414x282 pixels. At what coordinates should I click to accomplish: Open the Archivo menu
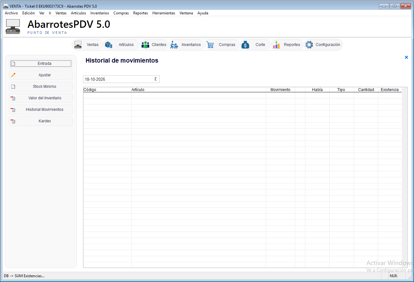point(11,13)
